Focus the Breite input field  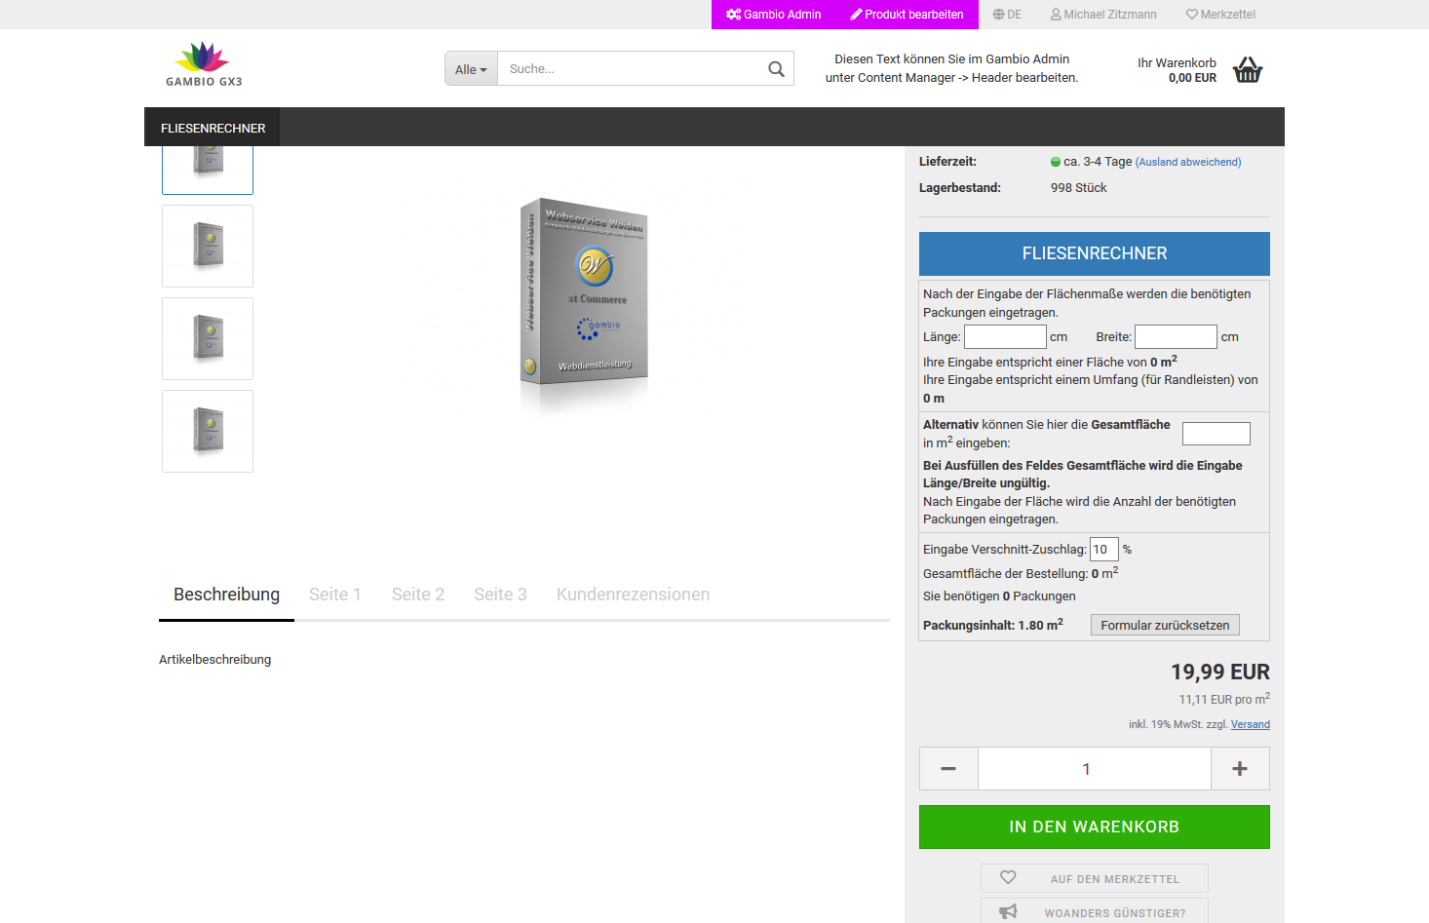[1176, 336]
